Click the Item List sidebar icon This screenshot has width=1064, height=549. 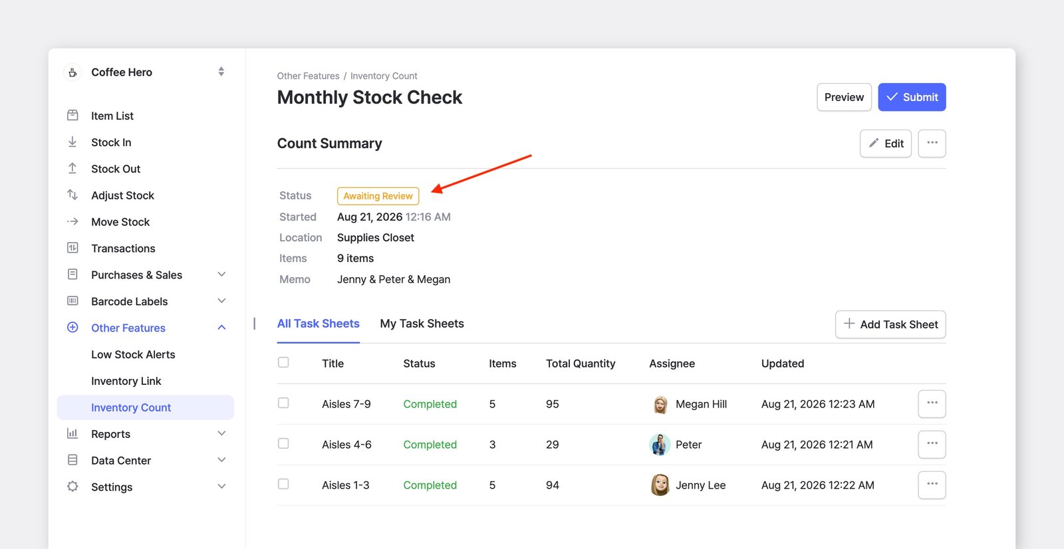pyautogui.click(x=72, y=115)
